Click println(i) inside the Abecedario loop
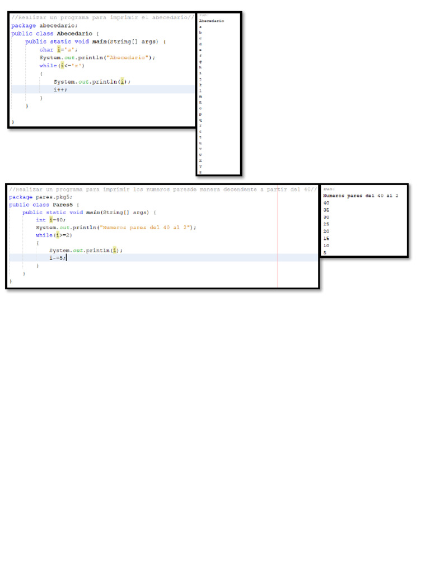The height and width of the screenshot is (574, 430). coord(92,82)
